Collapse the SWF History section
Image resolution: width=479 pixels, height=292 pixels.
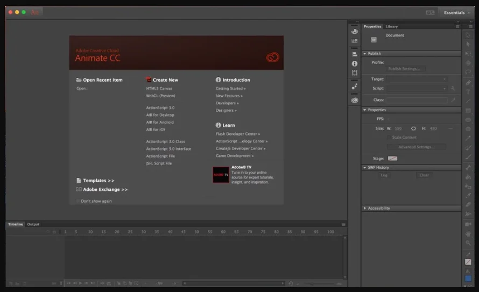[x=364, y=168]
